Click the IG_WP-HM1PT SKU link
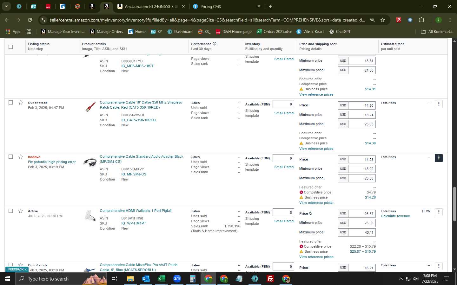Screen dimensions: 457x285 [x=134, y=223]
